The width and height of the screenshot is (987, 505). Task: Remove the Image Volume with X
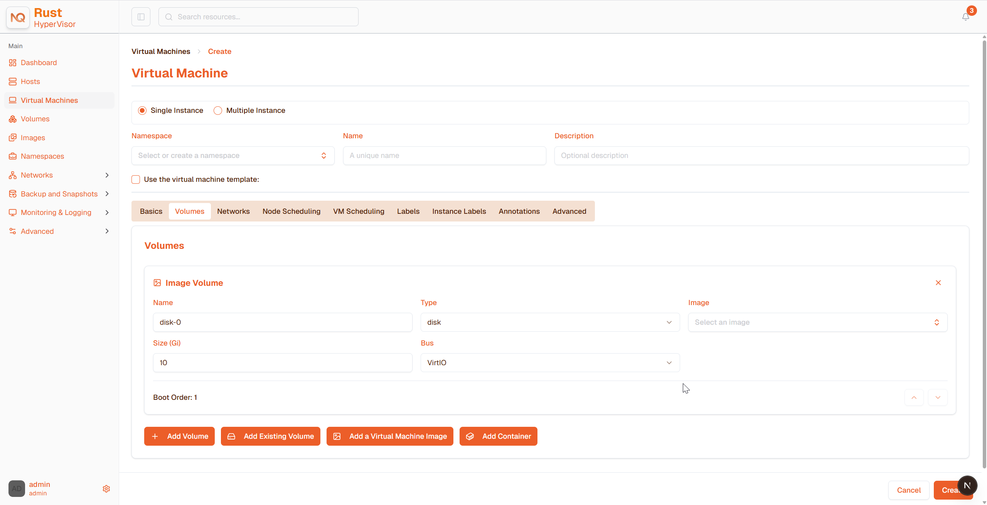click(x=938, y=283)
